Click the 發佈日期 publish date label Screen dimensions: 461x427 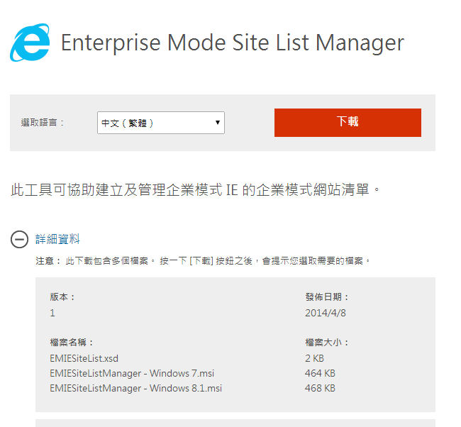(327, 297)
